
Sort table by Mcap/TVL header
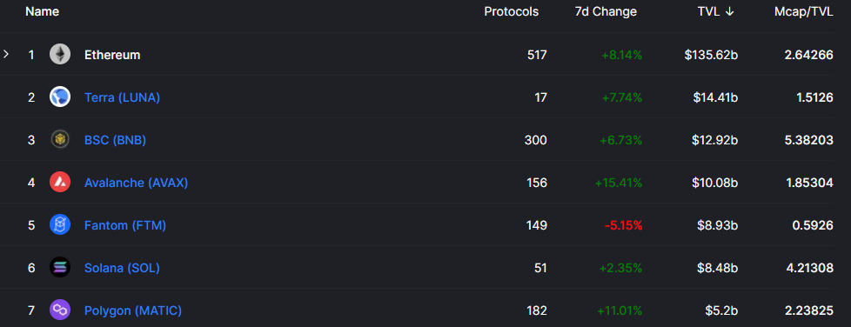tap(804, 12)
